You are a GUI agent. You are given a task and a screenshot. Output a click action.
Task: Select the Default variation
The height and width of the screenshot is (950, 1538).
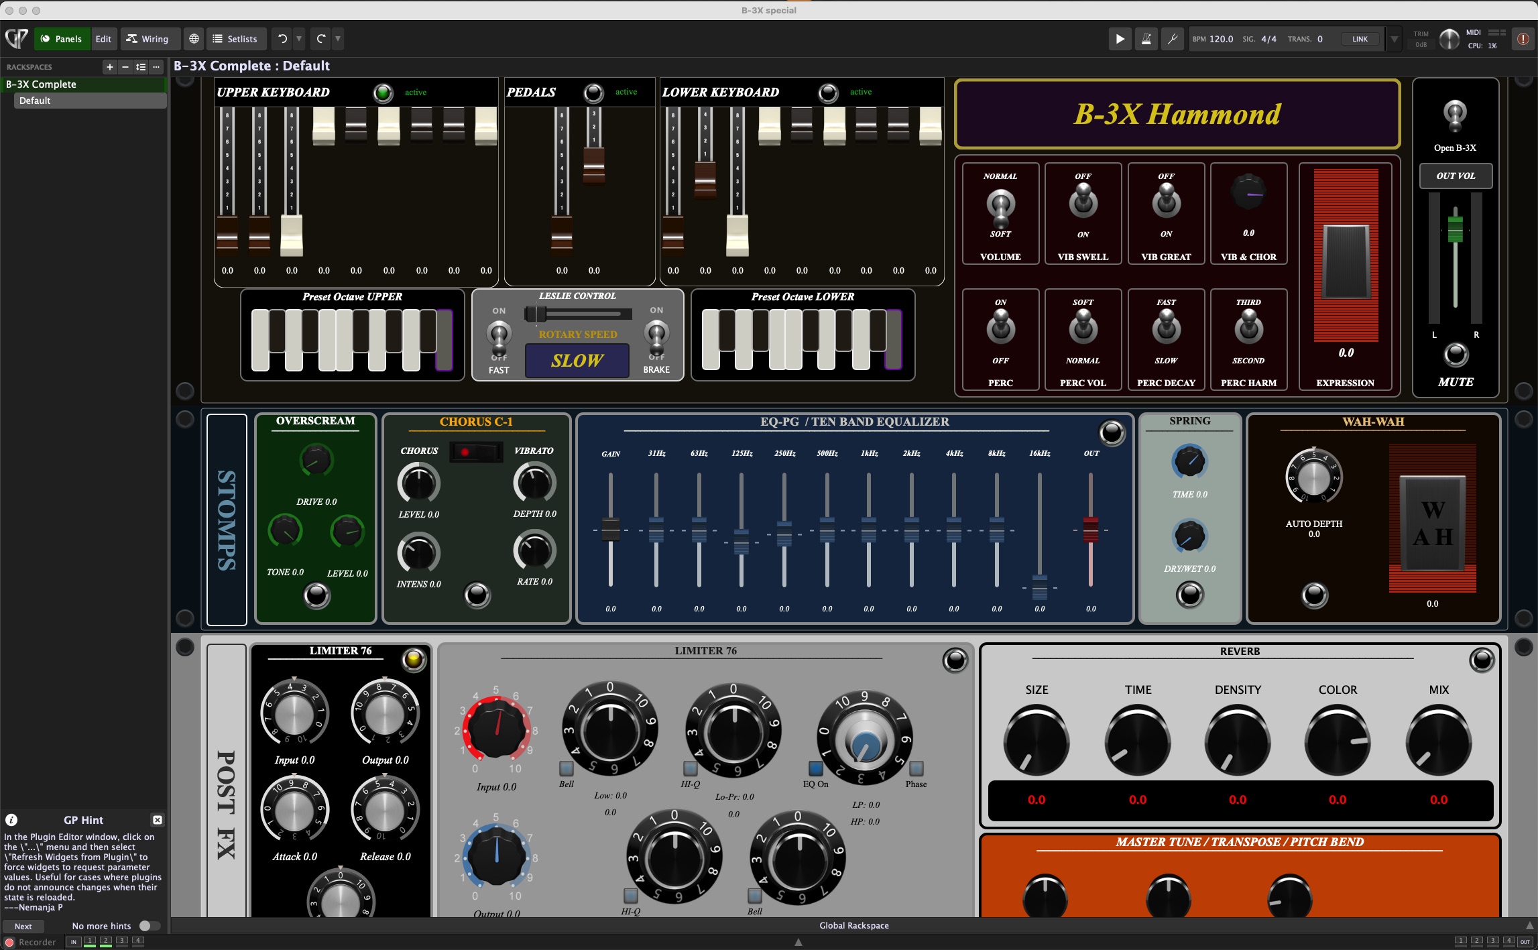coord(89,101)
